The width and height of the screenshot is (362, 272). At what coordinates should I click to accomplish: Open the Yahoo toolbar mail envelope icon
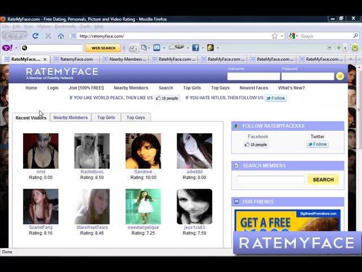[x=157, y=48]
